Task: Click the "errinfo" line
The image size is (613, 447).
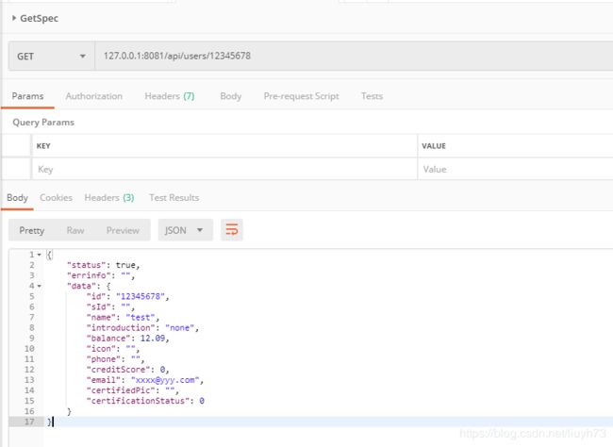Action: 101,275
